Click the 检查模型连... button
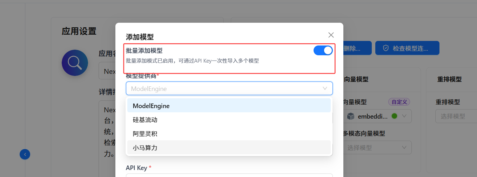The image size is (477, 177). pos(407,48)
